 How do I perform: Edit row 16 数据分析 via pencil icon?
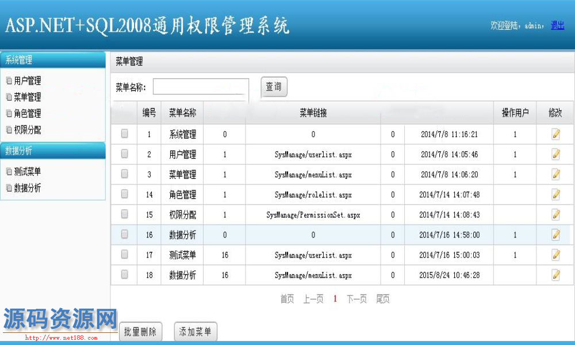point(555,235)
